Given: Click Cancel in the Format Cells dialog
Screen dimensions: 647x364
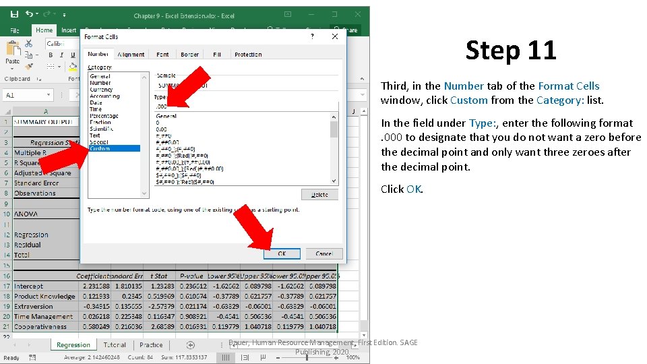Looking at the screenshot, I should click(x=324, y=253).
